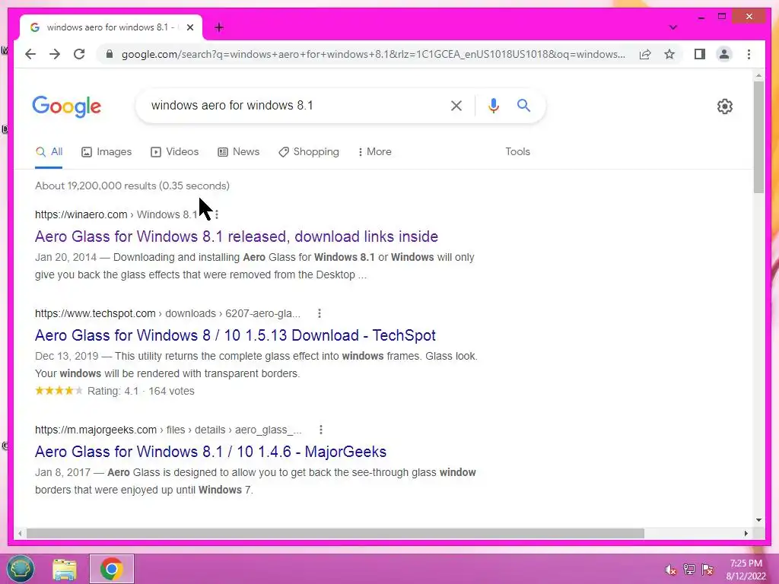779x584 pixels.
Task: Submit search with magnifier icon
Action: pyautogui.click(x=523, y=105)
